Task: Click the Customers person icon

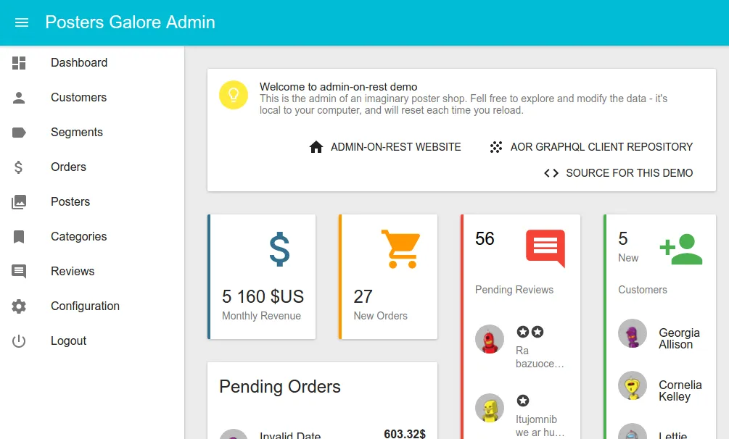Action: click(x=19, y=98)
